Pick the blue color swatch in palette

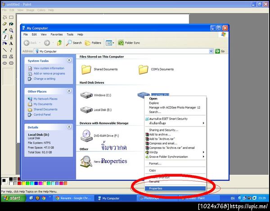(36, 183)
